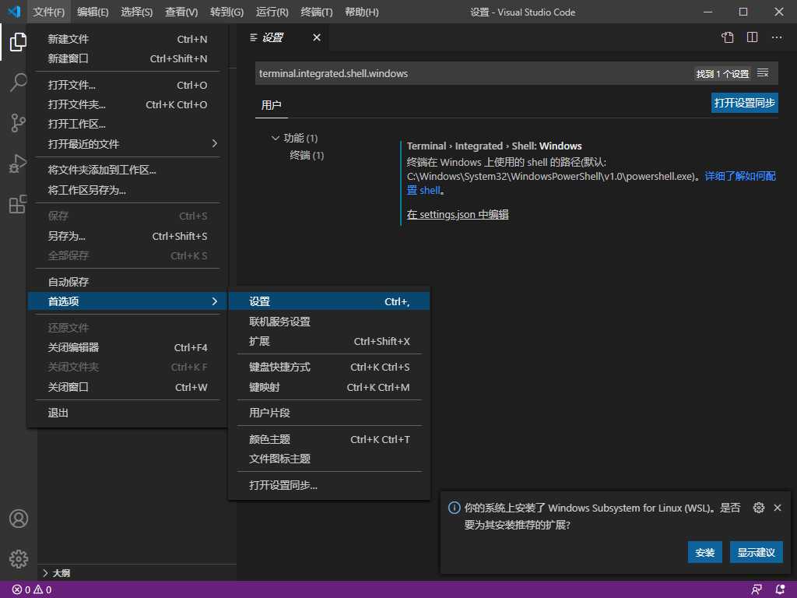This screenshot has width=797, height=598.
Task: Click the clear settings search filter icon
Action: (x=763, y=73)
